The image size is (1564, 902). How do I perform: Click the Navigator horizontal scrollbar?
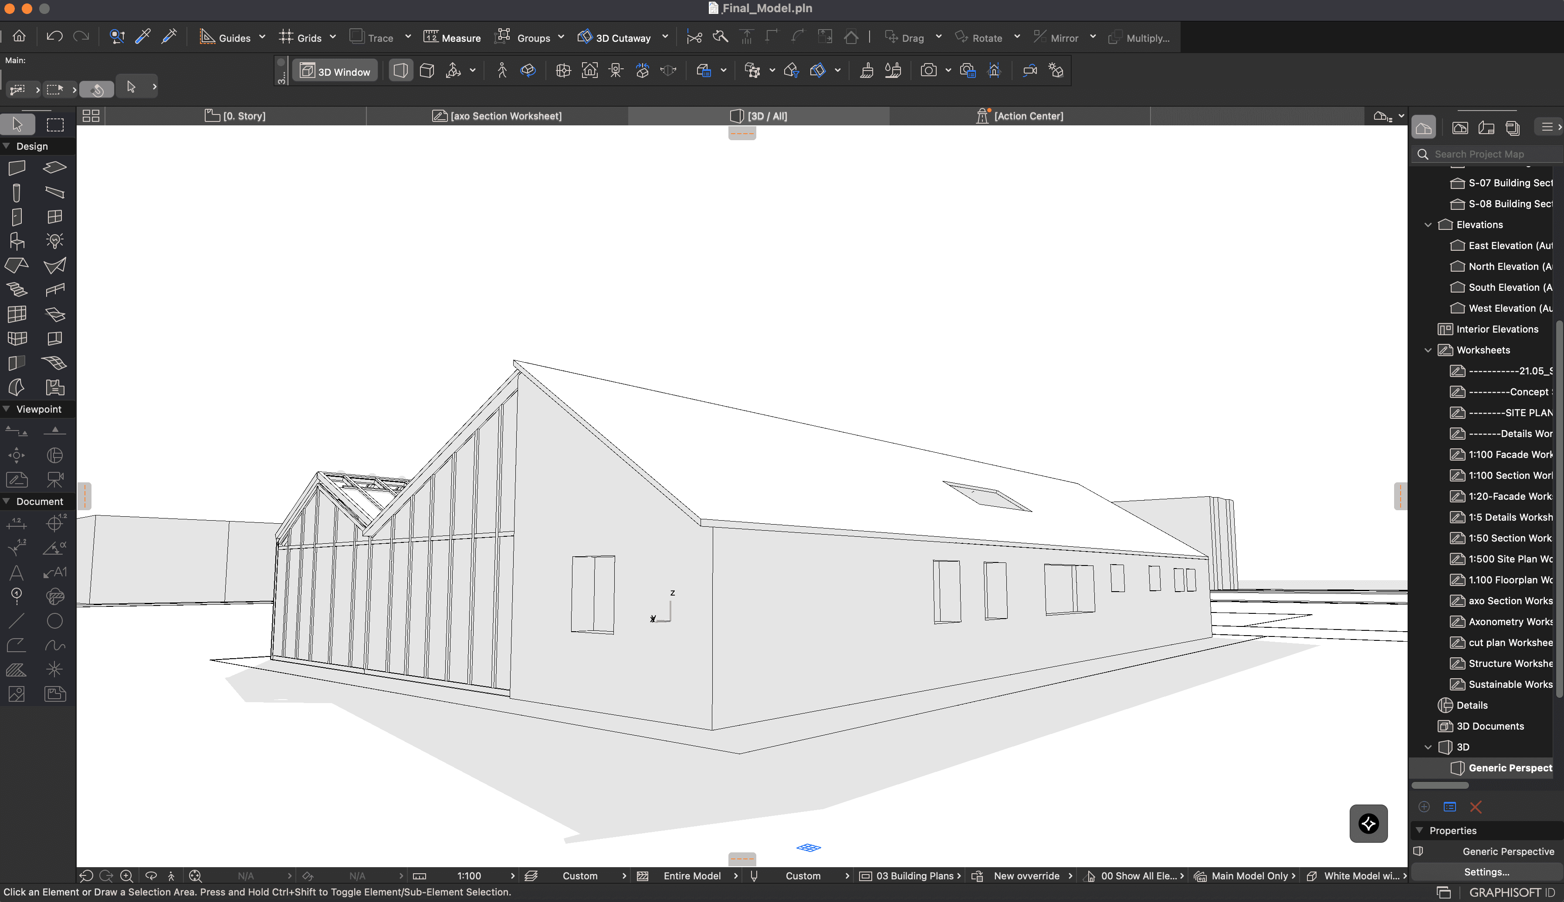pyautogui.click(x=1439, y=785)
